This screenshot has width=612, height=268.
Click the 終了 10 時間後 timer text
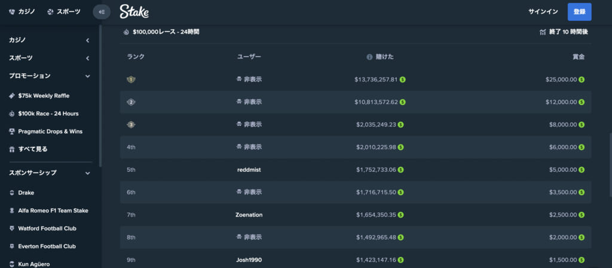[x=568, y=32]
